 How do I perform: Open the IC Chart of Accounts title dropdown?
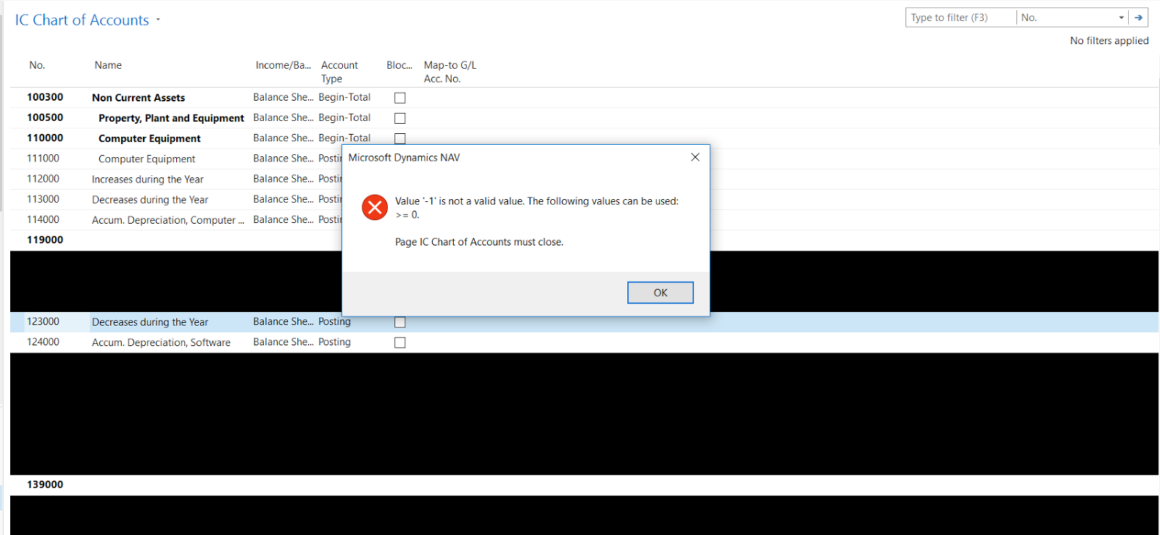(x=158, y=20)
